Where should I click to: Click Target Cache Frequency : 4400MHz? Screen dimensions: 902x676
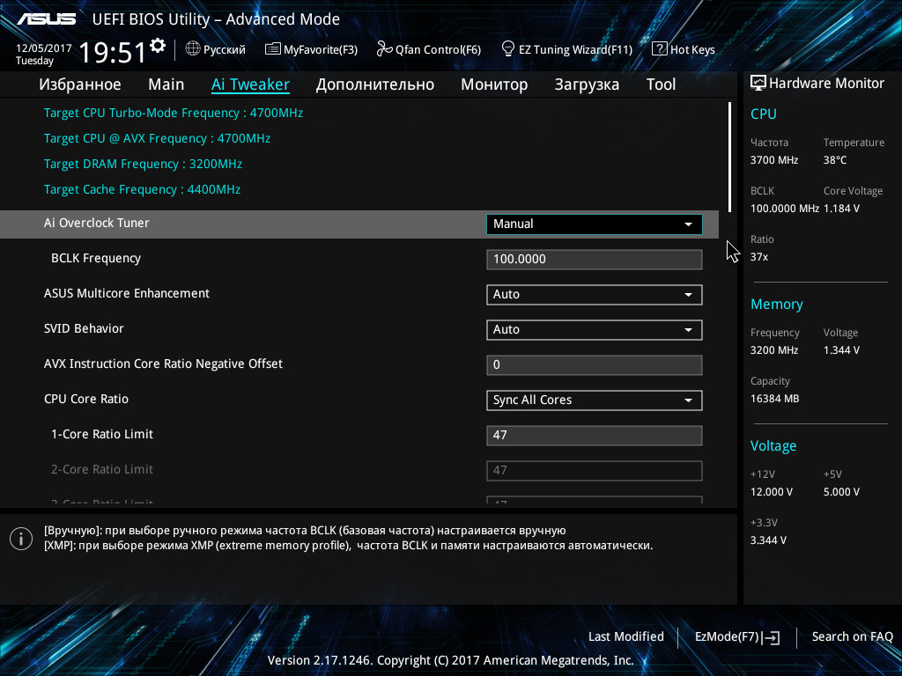[x=142, y=189]
